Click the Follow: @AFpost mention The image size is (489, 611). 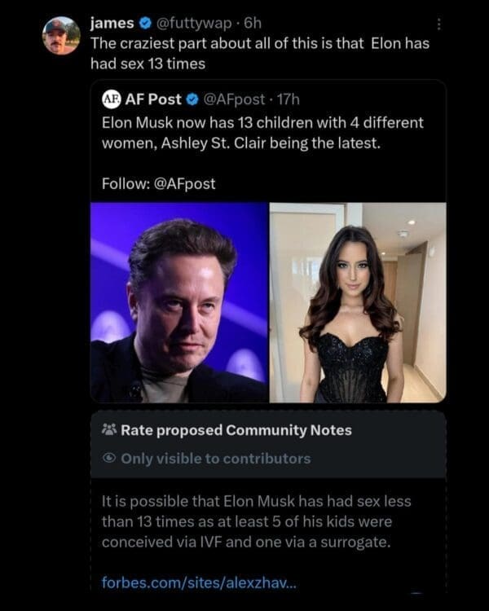(159, 183)
